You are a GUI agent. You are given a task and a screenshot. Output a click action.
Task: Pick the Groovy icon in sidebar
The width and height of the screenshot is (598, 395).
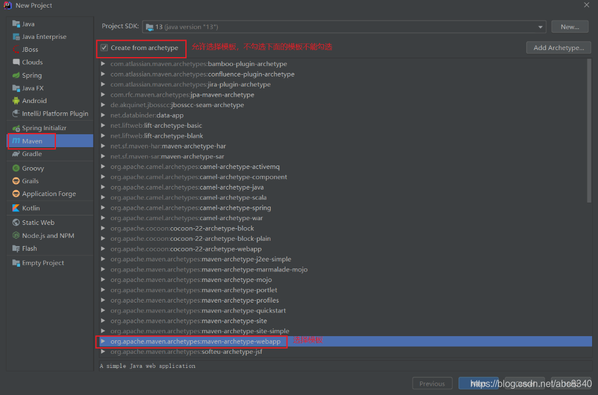[16, 168]
